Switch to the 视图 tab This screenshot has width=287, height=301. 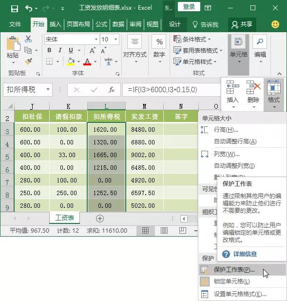pos(153,24)
